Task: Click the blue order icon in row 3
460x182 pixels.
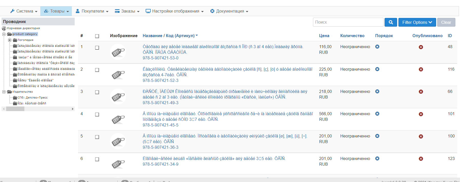Action: (x=377, y=91)
